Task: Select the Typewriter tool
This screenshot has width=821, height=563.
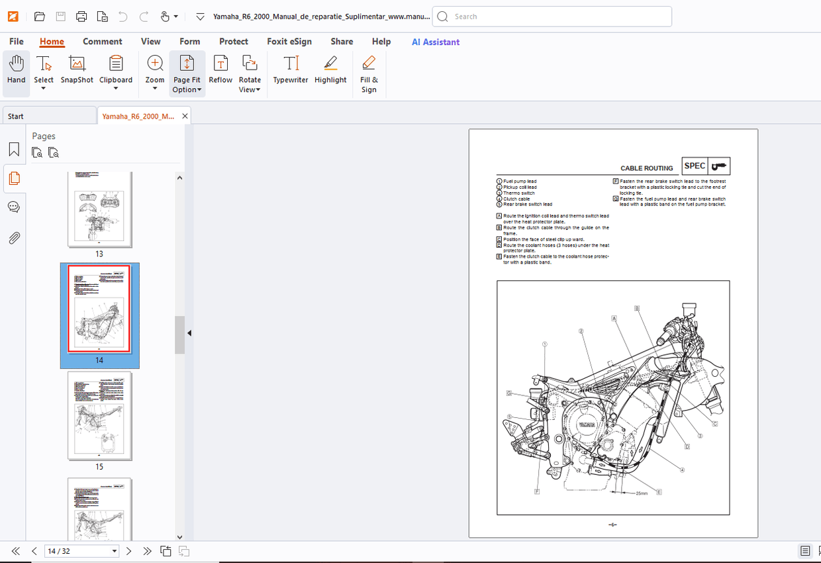Action: (290, 70)
